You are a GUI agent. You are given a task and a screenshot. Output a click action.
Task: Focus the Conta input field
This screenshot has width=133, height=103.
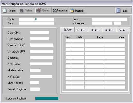36,19
